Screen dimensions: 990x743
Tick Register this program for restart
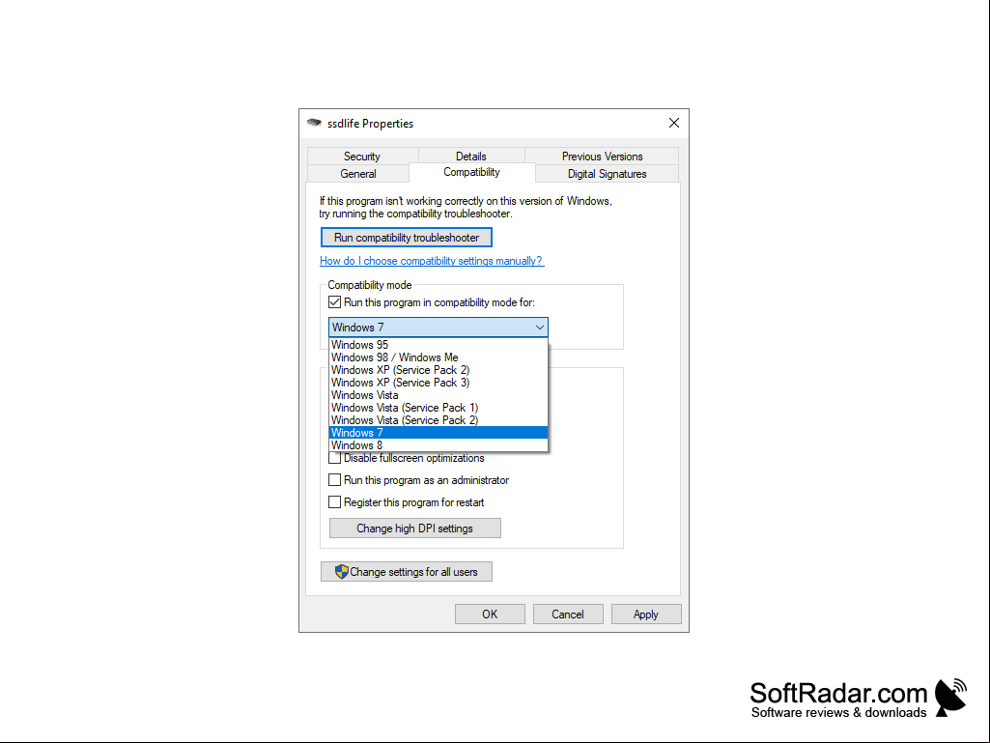(x=334, y=502)
